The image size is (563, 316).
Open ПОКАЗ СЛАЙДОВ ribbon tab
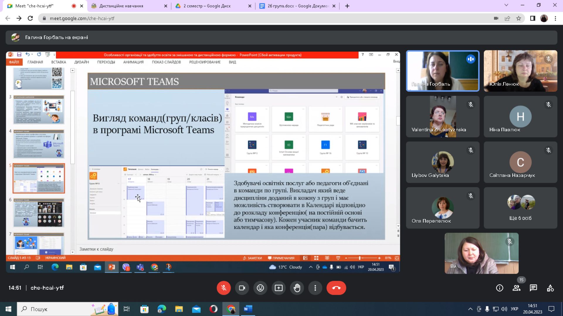pyautogui.click(x=166, y=62)
